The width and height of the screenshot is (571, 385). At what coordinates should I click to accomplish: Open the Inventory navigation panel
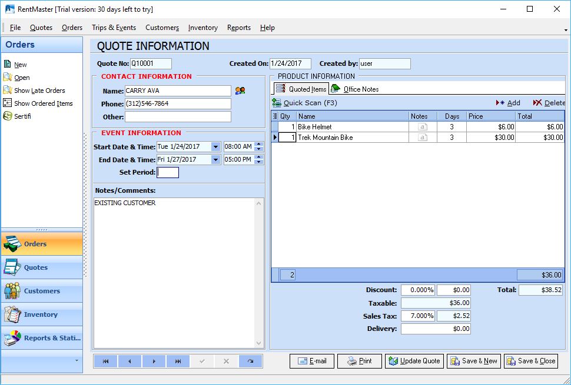pos(41,314)
